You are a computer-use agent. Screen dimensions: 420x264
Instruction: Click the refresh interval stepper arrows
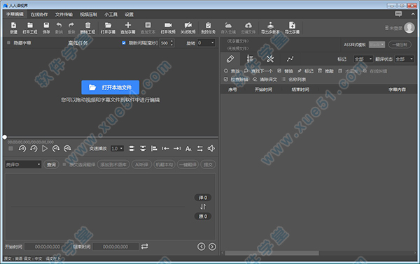[171, 43]
